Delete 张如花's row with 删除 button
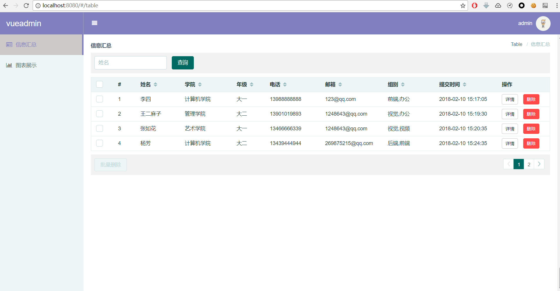 point(531,129)
